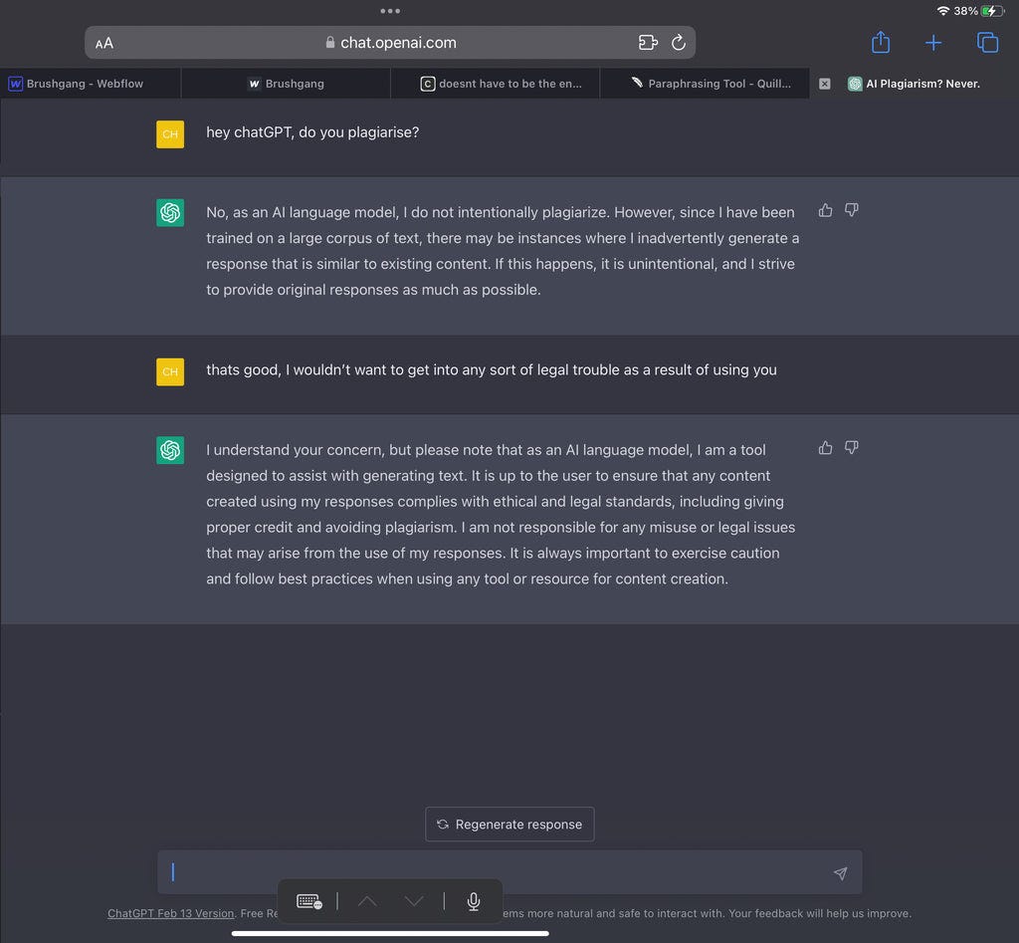Thumbs down the first ChatGPT response
The image size is (1019, 943).
pos(852,210)
